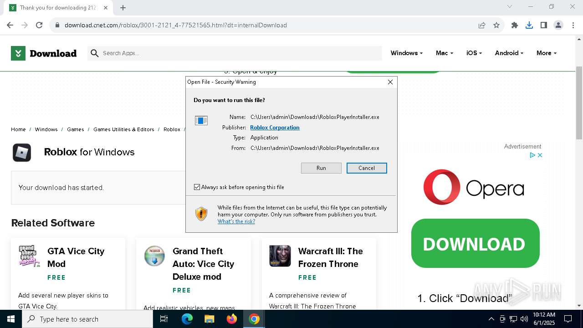Click the Windows taskbar search box
This screenshot has height=328, width=583.
[87, 319]
